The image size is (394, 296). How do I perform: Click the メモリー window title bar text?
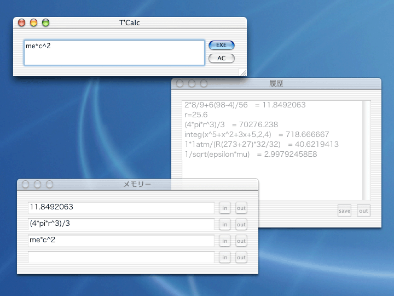click(137, 184)
